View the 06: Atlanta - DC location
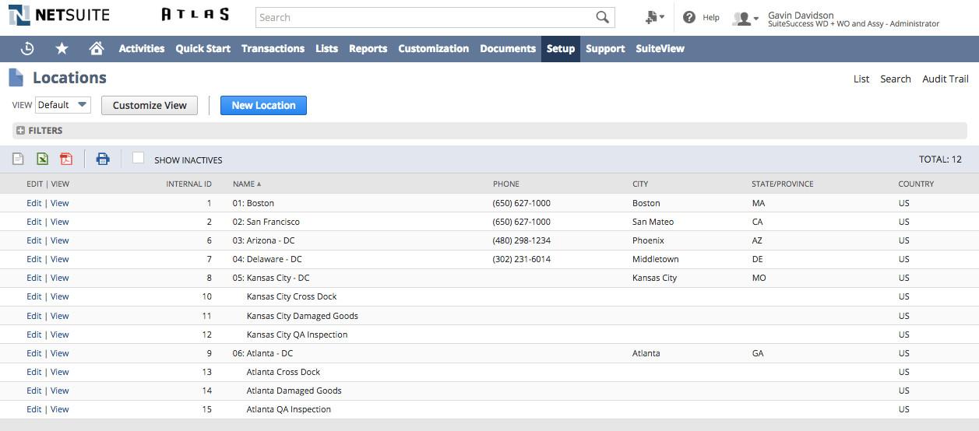 (x=60, y=353)
